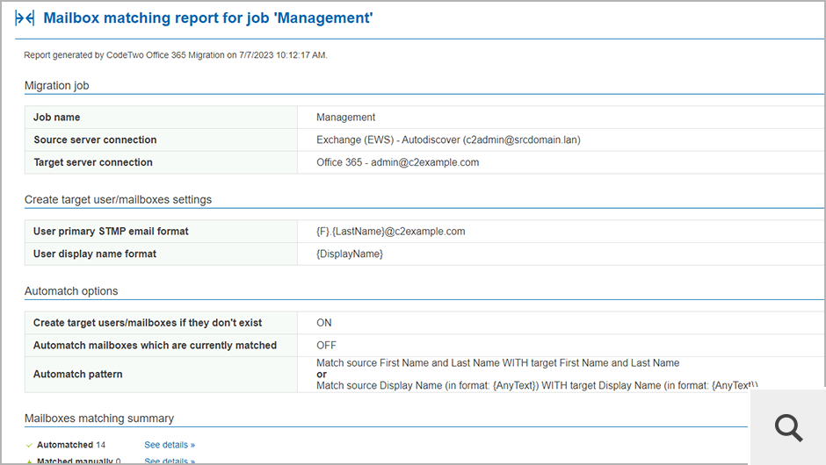Click the 'Migration job' section heading
The height and width of the screenshot is (465, 826).
(57, 86)
